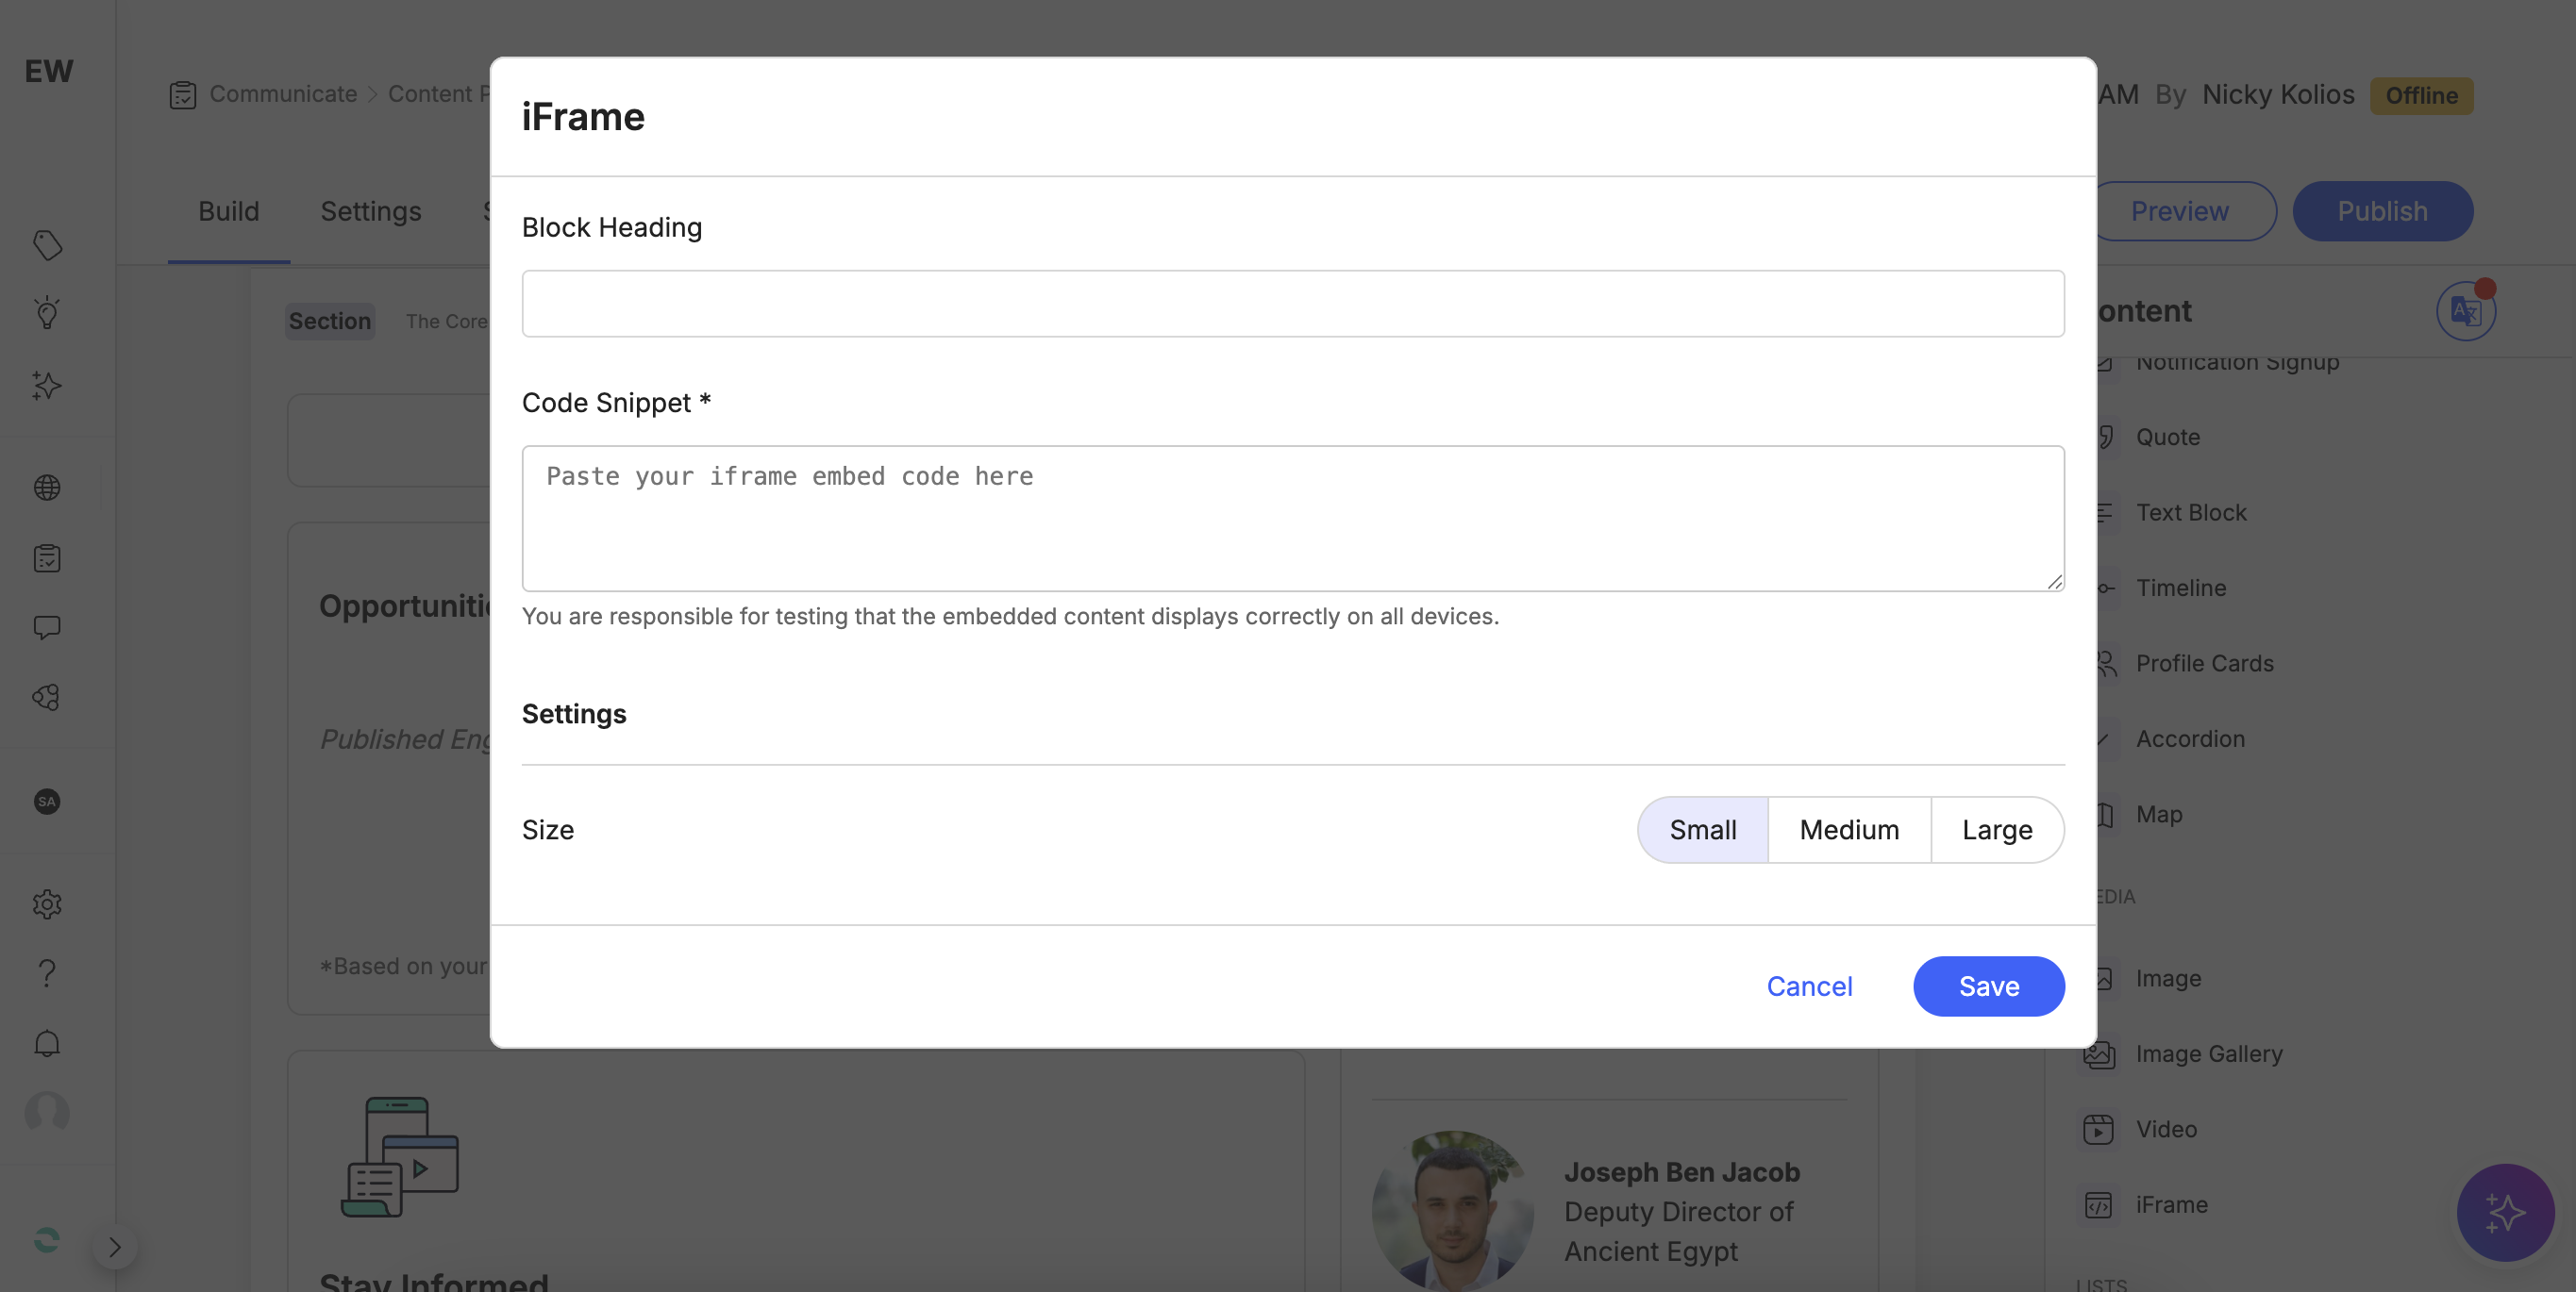This screenshot has height=1292, width=2576.
Task: Open the translation panel with the red badge
Action: [x=2464, y=311]
